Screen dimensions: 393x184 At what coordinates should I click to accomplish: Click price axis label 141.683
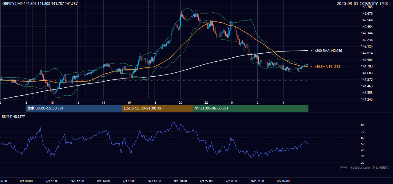367,73
